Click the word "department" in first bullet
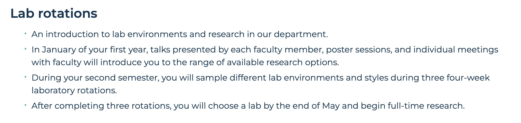Screen dimensions: 521x123 click(x=300, y=34)
